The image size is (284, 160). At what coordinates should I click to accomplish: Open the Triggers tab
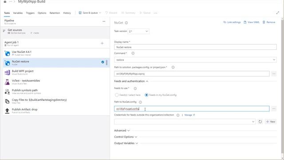point(30,13)
